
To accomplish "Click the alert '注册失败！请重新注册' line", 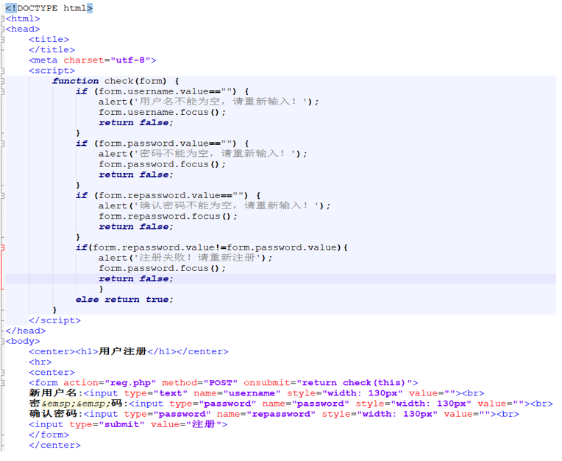I will point(185,258).
